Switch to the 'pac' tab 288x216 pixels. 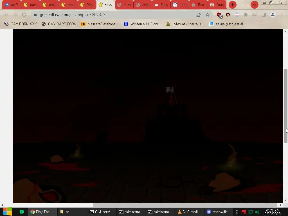pyautogui.click(x=30, y=5)
